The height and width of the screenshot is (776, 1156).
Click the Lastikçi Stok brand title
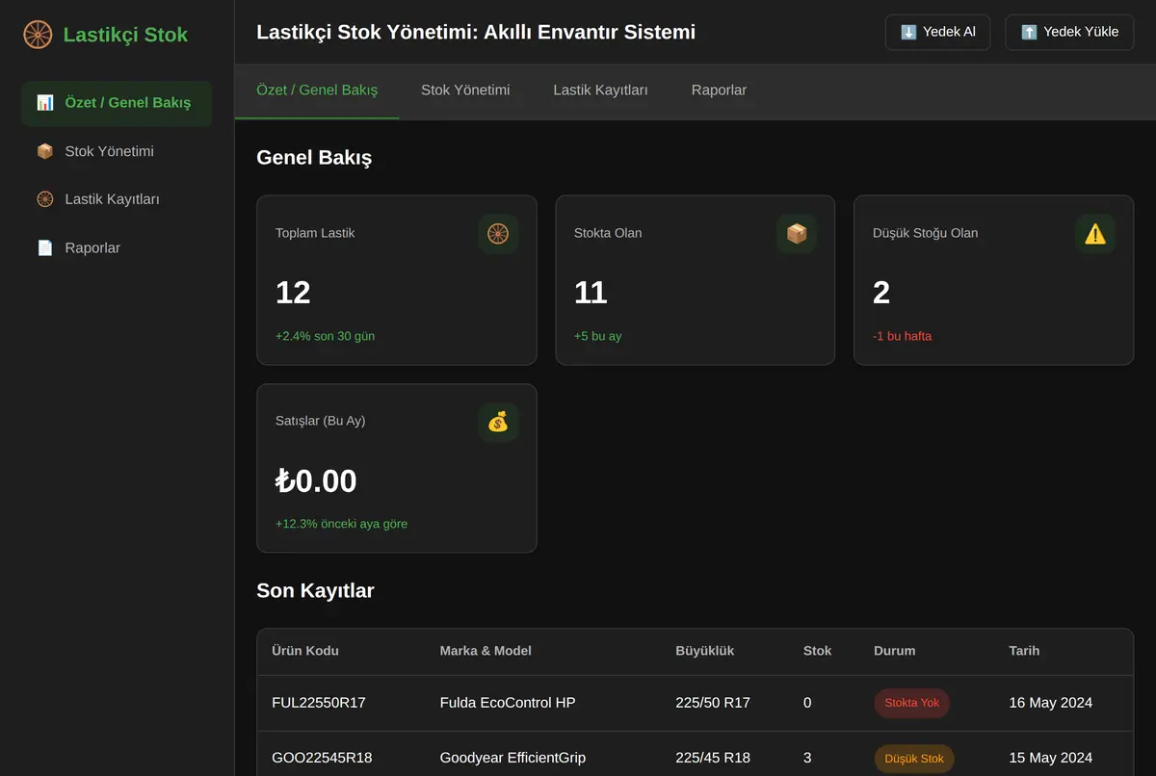125,35
